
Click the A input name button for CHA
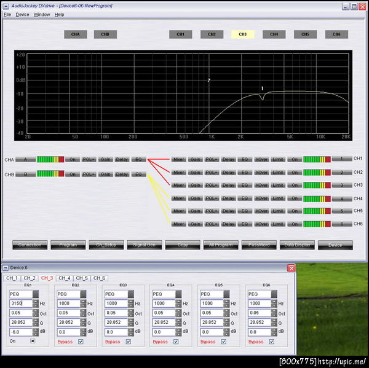tap(25, 160)
